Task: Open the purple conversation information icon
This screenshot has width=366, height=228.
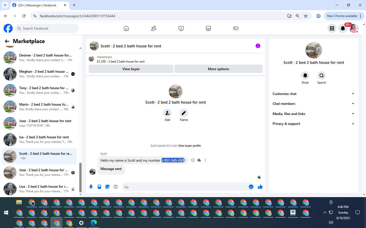Action: pos(258,46)
